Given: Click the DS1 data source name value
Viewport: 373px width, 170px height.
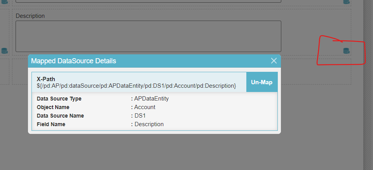Looking at the screenshot, I should click(140, 116).
